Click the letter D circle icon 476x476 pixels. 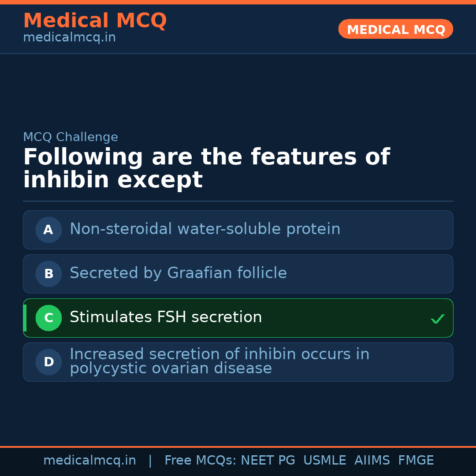pos(48,362)
